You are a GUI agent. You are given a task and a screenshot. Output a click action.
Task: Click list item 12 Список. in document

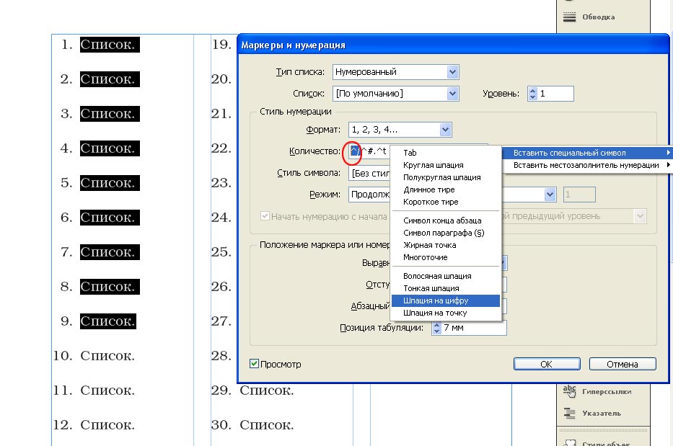[107, 424]
